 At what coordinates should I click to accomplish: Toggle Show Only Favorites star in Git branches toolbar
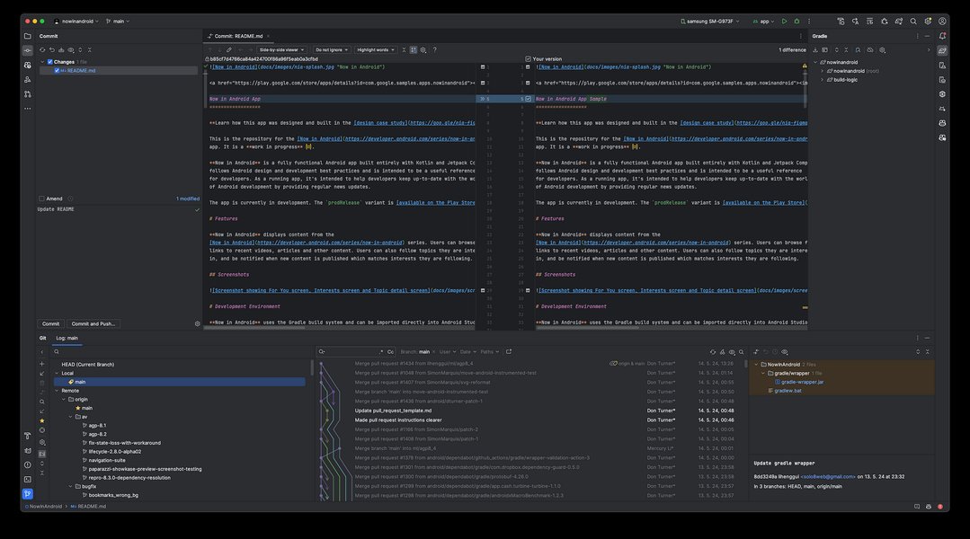(x=42, y=421)
